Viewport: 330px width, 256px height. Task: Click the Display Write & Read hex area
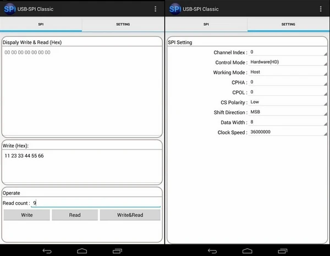point(82,91)
